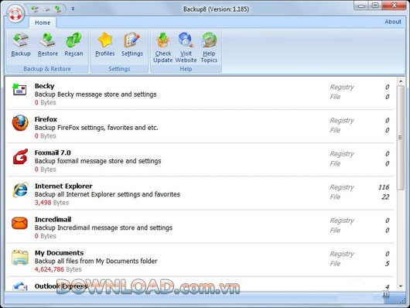The height and width of the screenshot is (308, 410).
Task: Click the Backup ribbon icon
Action: [21, 40]
